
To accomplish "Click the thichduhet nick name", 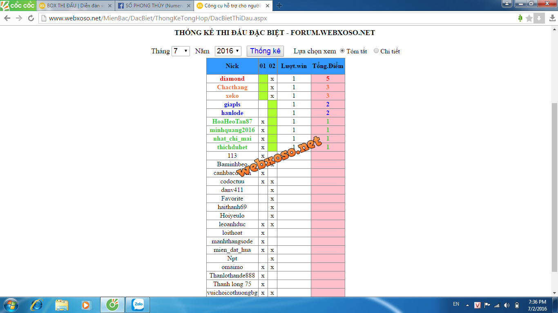I will point(232,147).
